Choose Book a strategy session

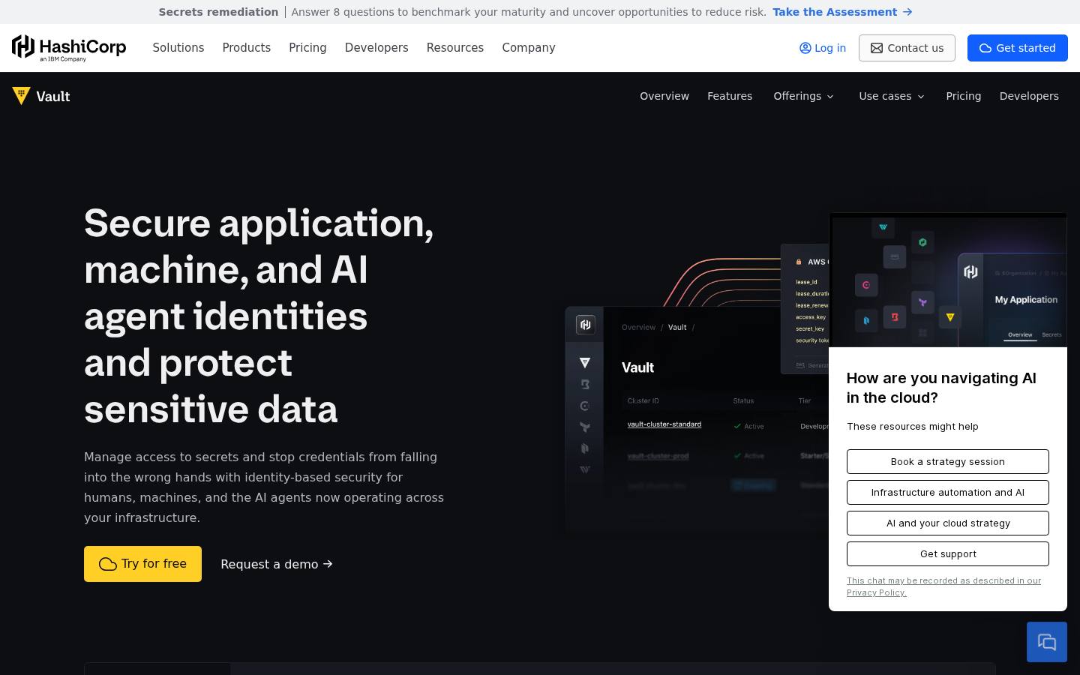[x=948, y=461]
